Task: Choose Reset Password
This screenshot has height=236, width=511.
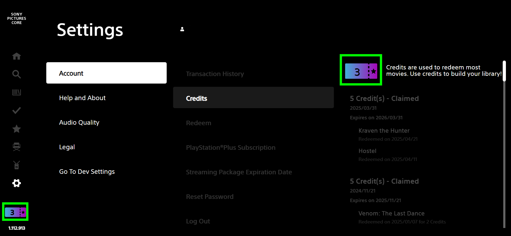Action: (210, 197)
